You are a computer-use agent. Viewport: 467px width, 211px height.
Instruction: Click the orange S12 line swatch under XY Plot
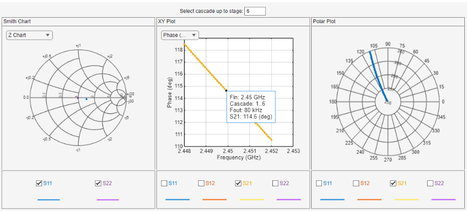(215, 199)
